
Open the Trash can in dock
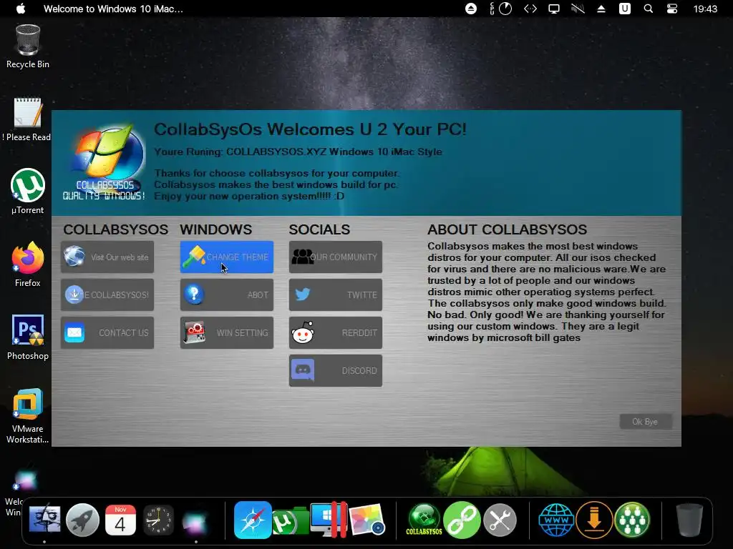pyautogui.click(x=689, y=520)
